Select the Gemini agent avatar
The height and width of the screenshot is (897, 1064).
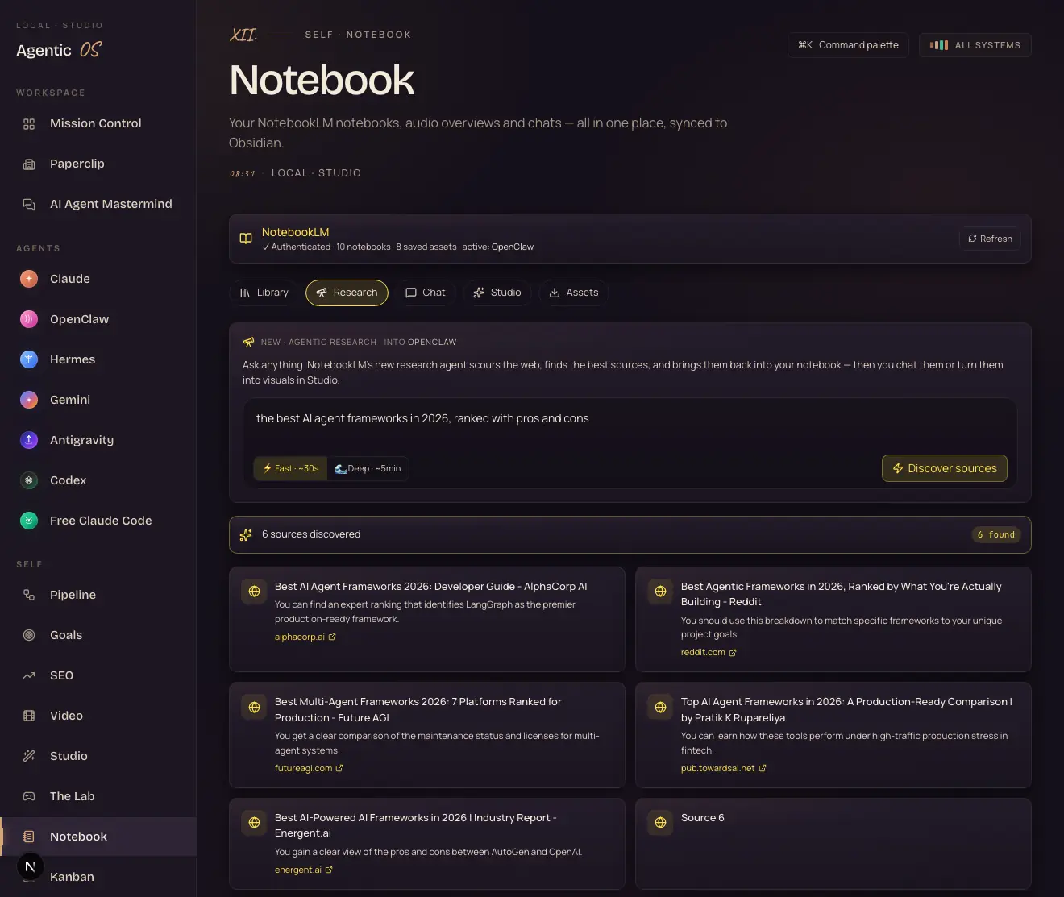(x=29, y=400)
